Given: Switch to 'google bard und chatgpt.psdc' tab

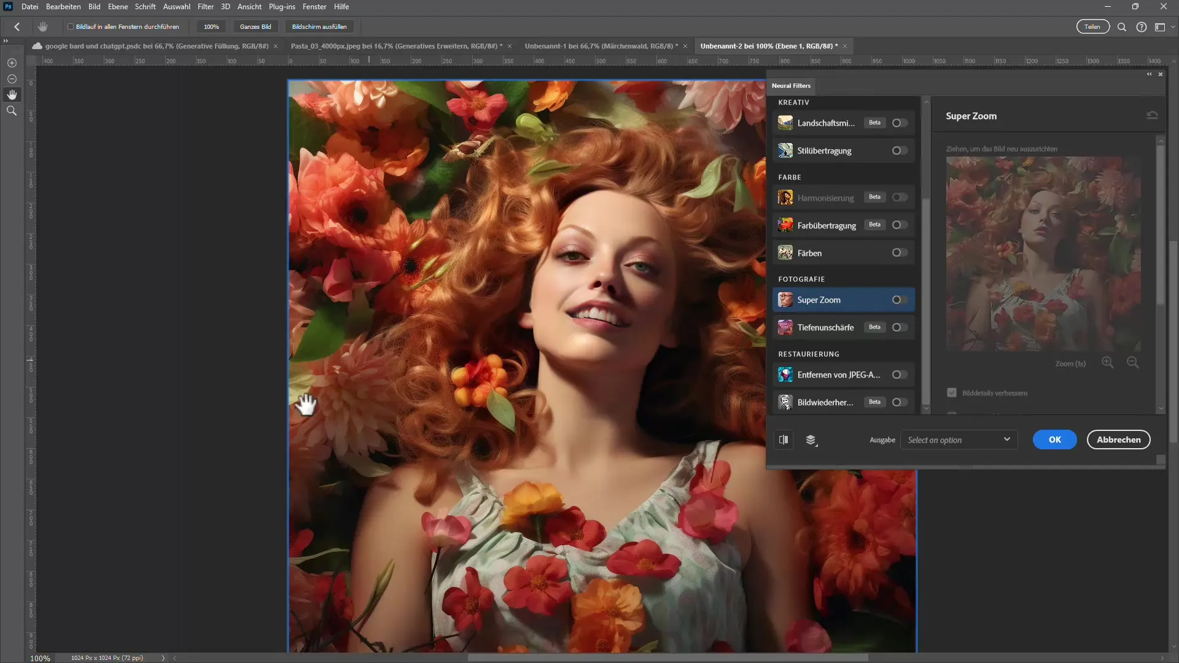Looking at the screenshot, I should click(x=157, y=46).
